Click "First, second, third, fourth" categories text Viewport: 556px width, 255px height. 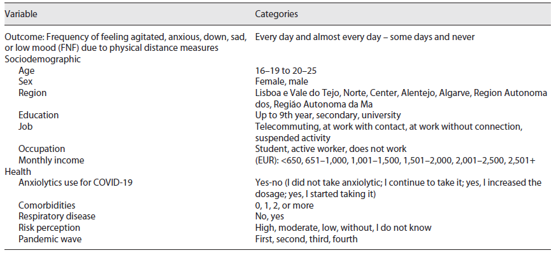[x=306, y=239]
